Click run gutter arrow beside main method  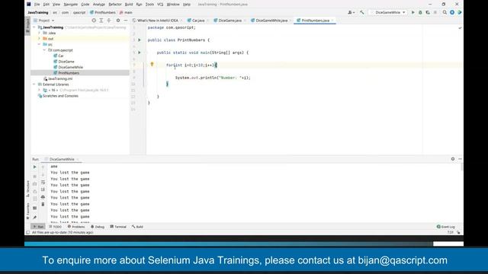140,53
